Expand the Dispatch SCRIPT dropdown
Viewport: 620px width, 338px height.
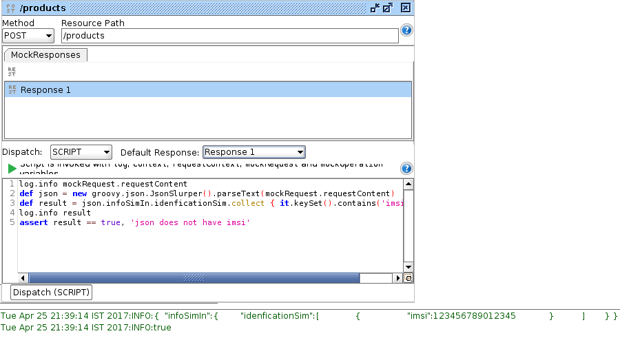[x=81, y=152]
